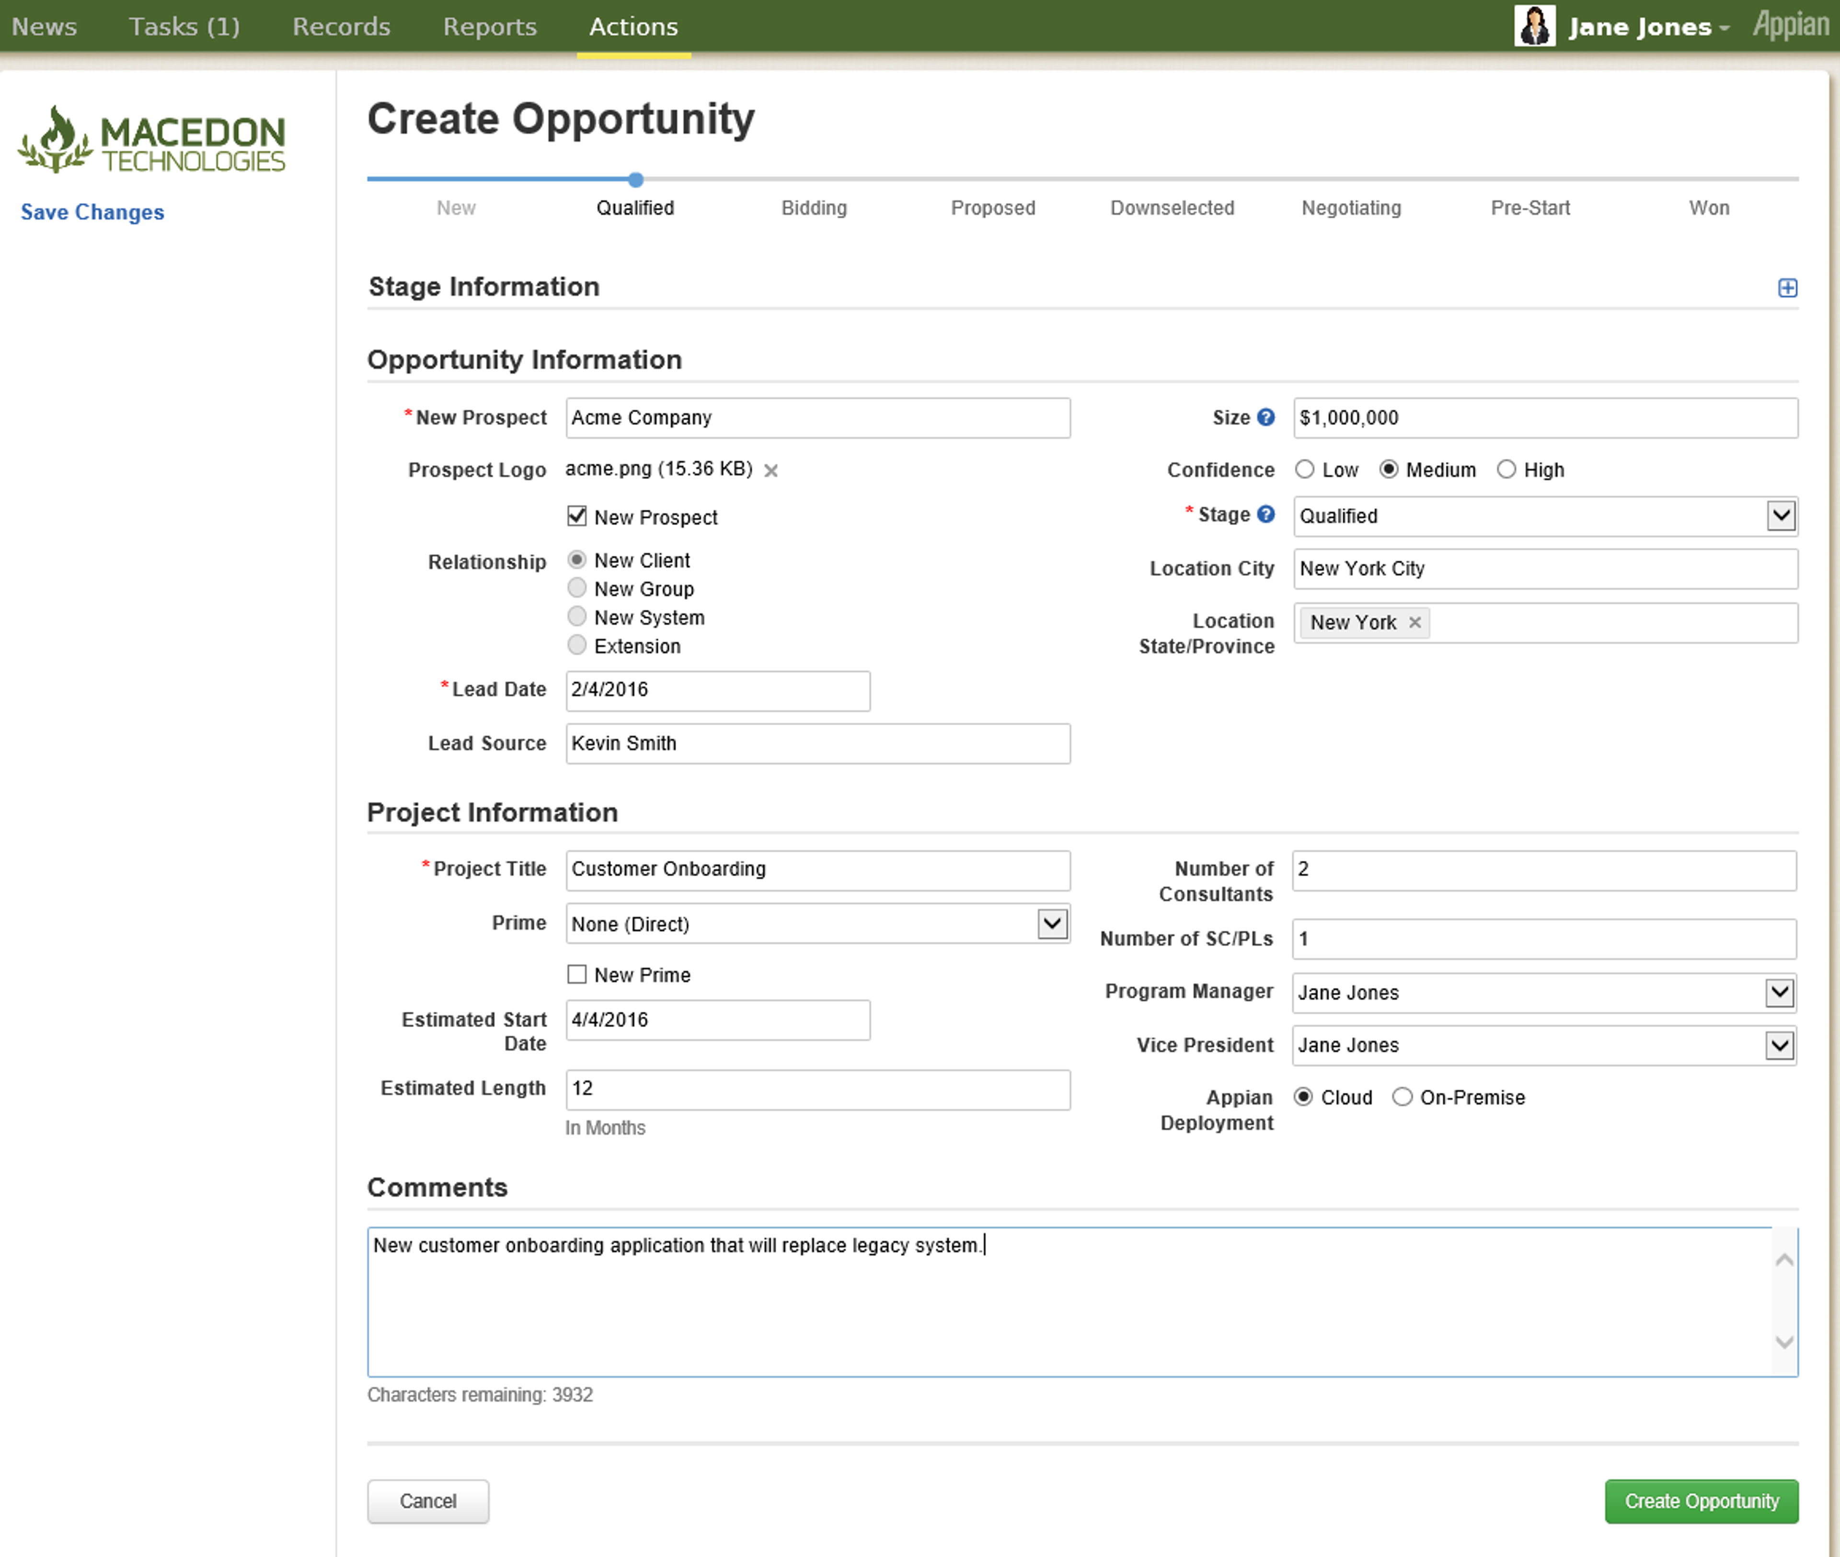Switch to the Records tab
This screenshot has width=1840, height=1557.
click(x=341, y=26)
